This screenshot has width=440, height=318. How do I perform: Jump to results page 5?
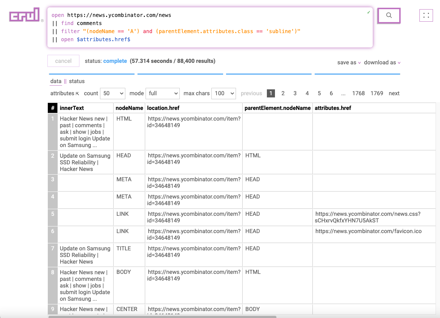pos(319,93)
